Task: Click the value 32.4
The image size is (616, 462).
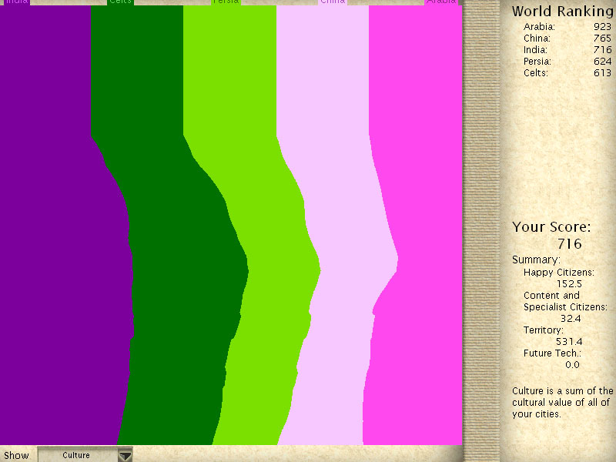Action: coord(571,318)
